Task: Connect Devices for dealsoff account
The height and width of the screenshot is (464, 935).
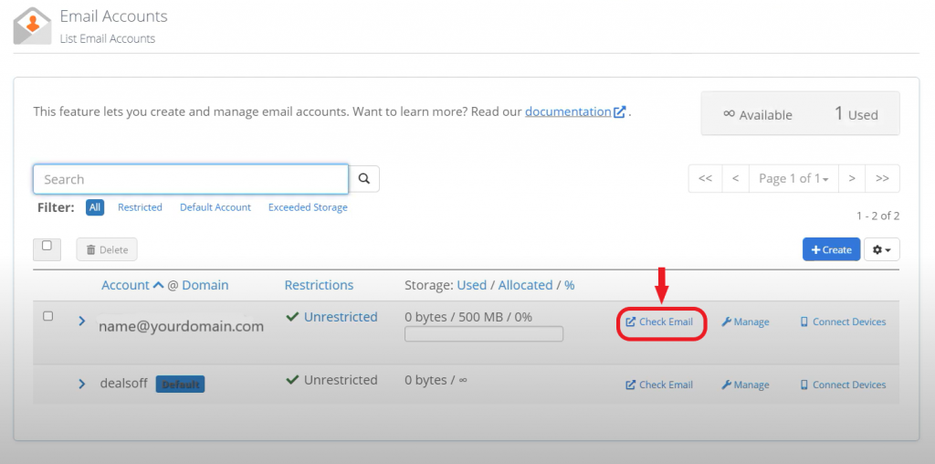Action: [843, 385]
